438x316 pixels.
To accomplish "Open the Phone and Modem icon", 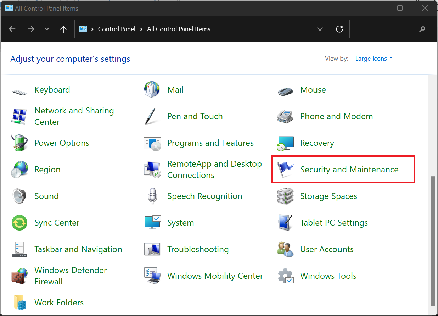I will click(285, 116).
